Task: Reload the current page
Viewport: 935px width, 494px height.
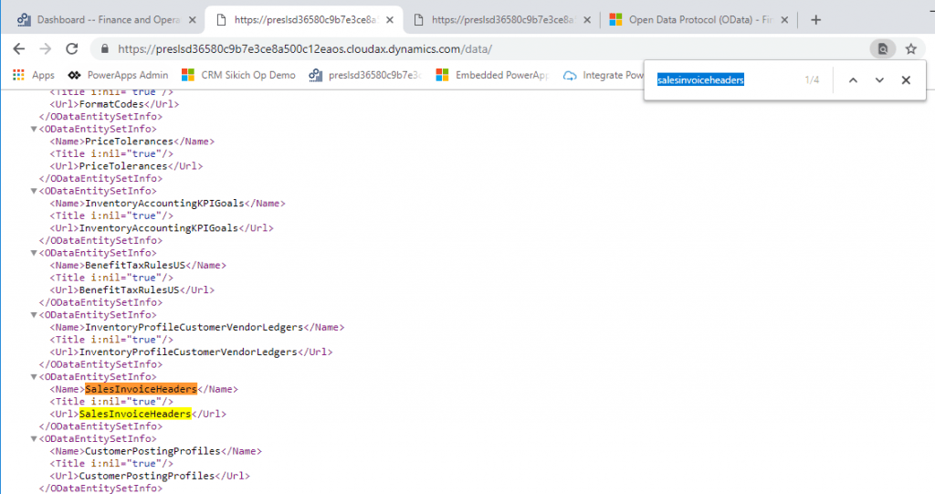Action: (71, 49)
